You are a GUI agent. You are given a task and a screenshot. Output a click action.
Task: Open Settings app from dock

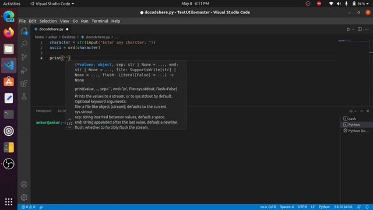[x=9, y=131]
